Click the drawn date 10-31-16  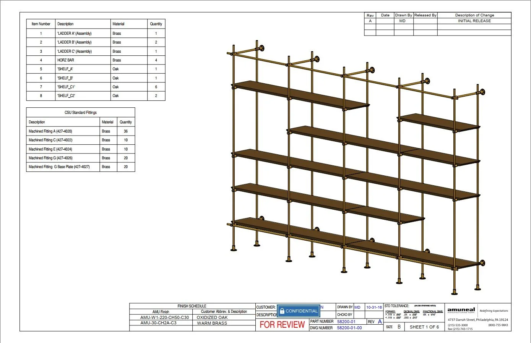374,307
